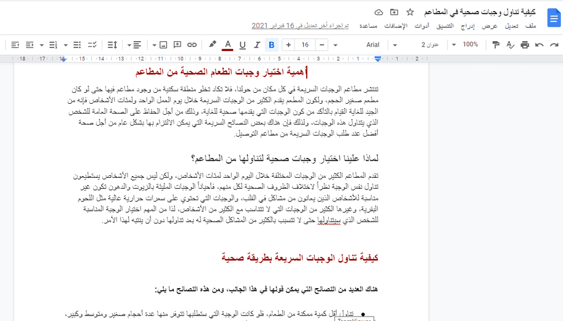
Task: Click the move-to-folder icon
Action: pos(394,12)
